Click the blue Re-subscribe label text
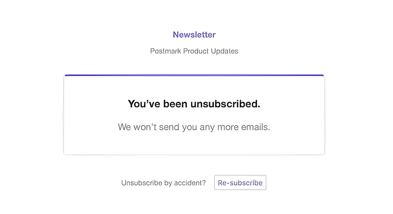Screen dimensions: 393x214 pyautogui.click(x=240, y=182)
